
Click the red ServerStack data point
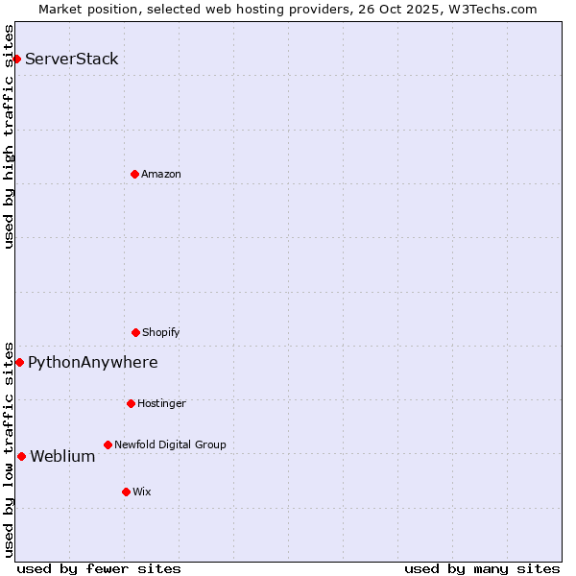click(x=16, y=60)
